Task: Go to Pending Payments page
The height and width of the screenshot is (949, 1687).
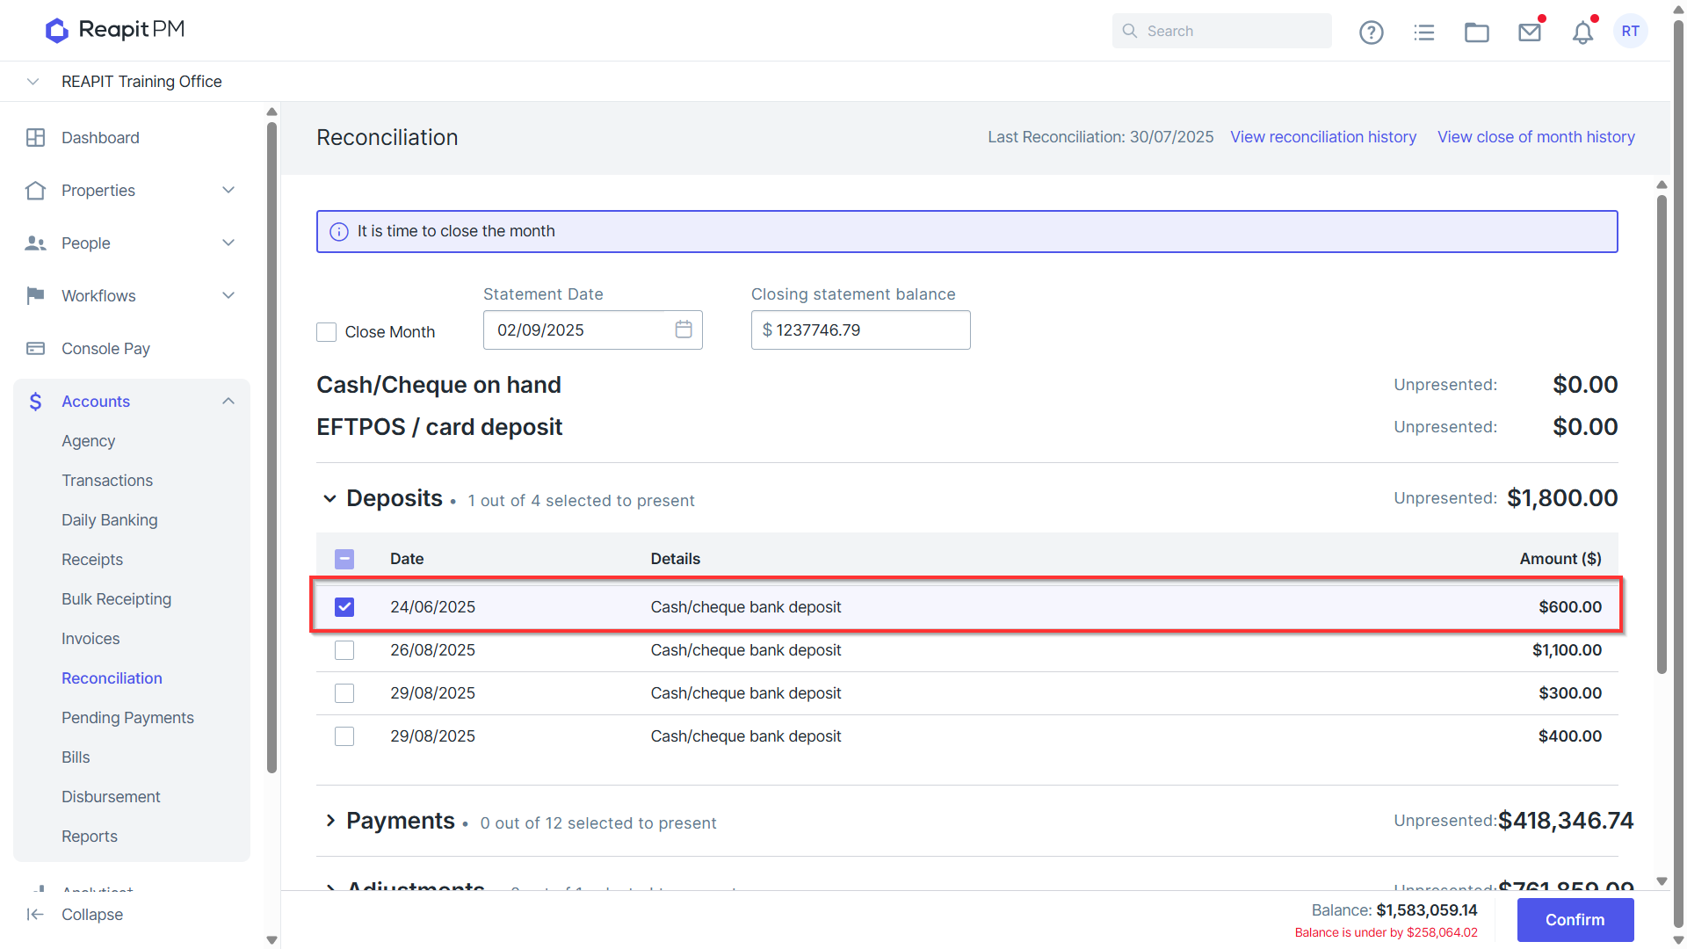Action: (x=127, y=718)
